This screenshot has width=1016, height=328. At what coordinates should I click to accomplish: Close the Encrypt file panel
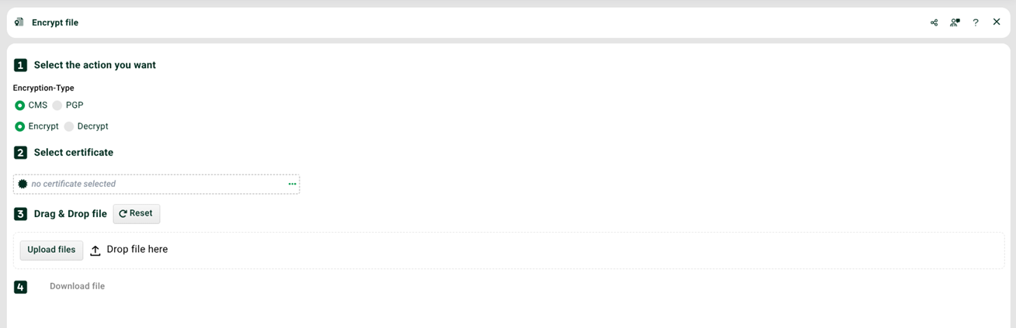point(997,22)
